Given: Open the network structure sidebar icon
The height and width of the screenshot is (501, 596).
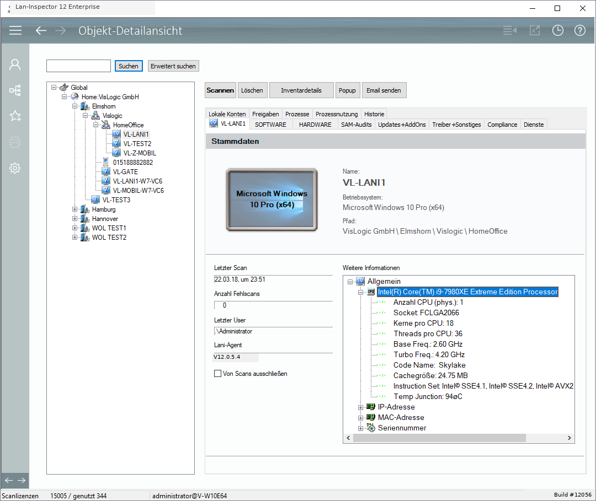Looking at the screenshot, I should click(x=15, y=90).
